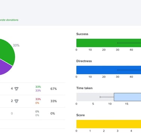Click the 0% total in third row

click(x=53, y=113)
